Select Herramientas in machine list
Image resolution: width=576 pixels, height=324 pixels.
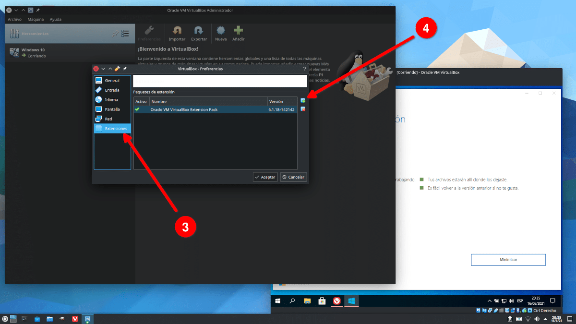[70, 34]
